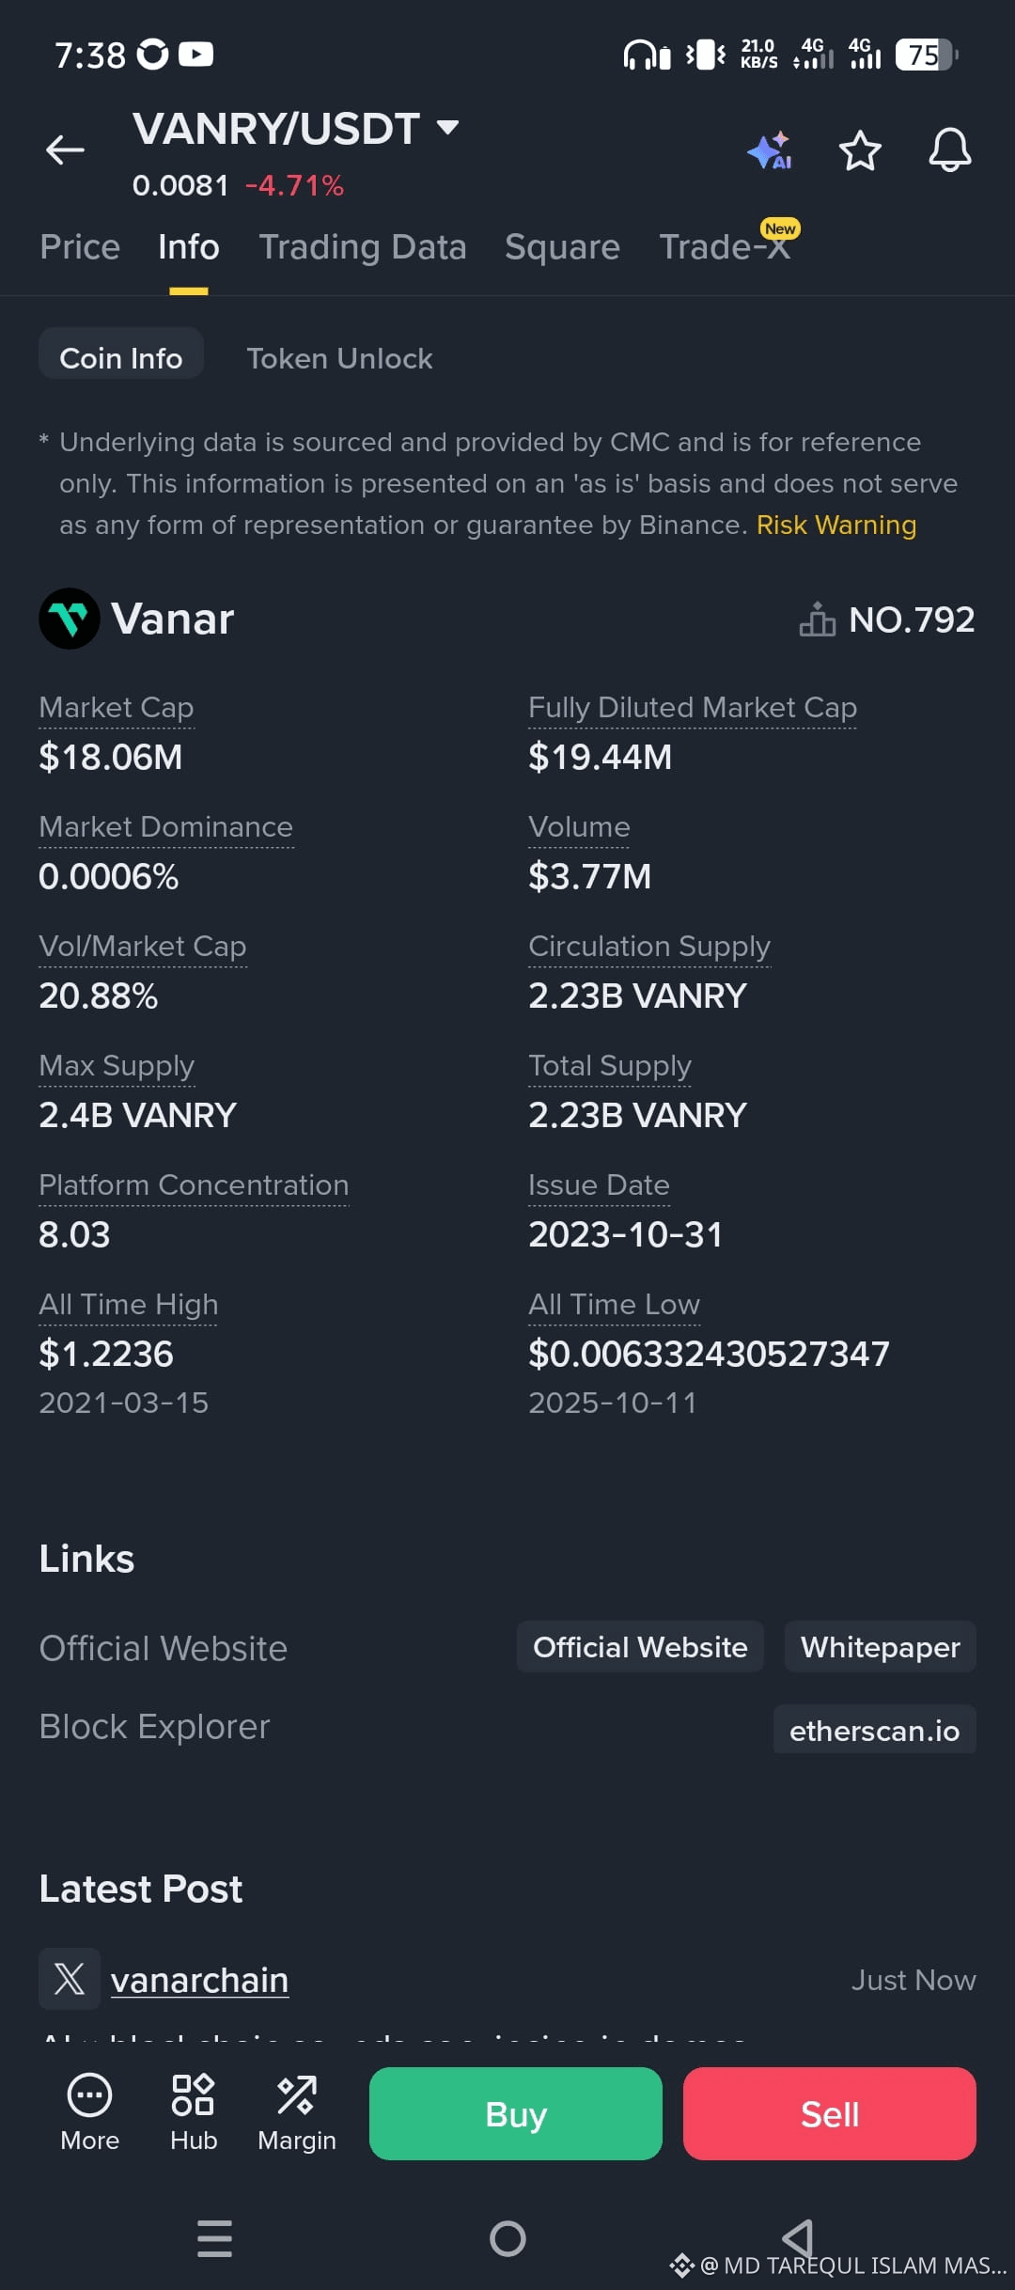This screenshot has height=2290, width=1015.
Task: Open the AI assistant sparkle icon
Action: click(770, 150)
